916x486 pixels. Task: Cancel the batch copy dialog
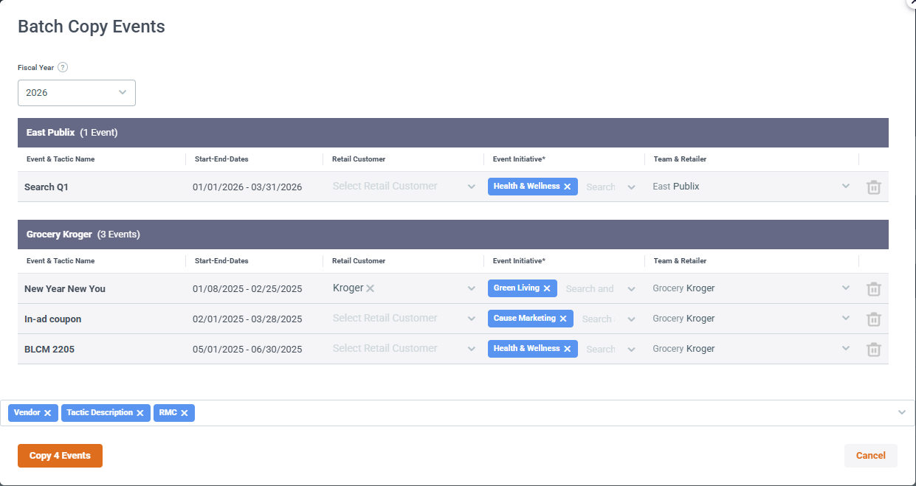tap(871, 456)
